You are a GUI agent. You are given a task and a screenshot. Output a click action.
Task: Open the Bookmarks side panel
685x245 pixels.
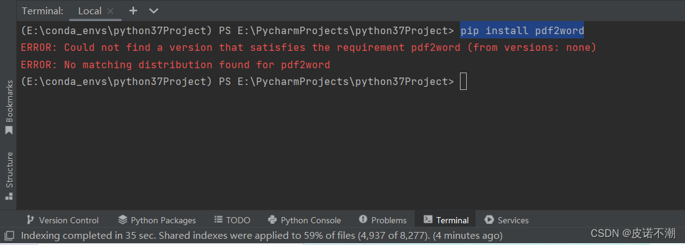pyautogui.click(x=9, y=107)
